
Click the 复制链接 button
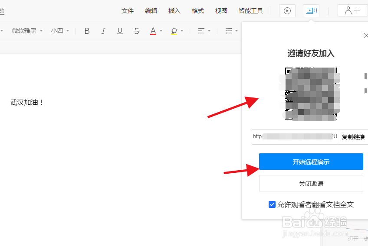pyautogui.click(x=353, y=137)
